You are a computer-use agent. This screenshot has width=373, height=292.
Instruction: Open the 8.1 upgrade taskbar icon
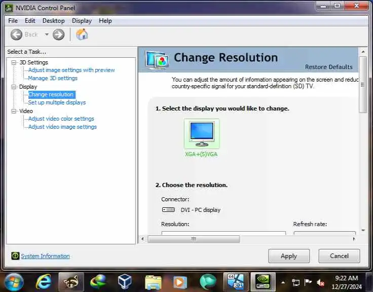click(236, 282)
